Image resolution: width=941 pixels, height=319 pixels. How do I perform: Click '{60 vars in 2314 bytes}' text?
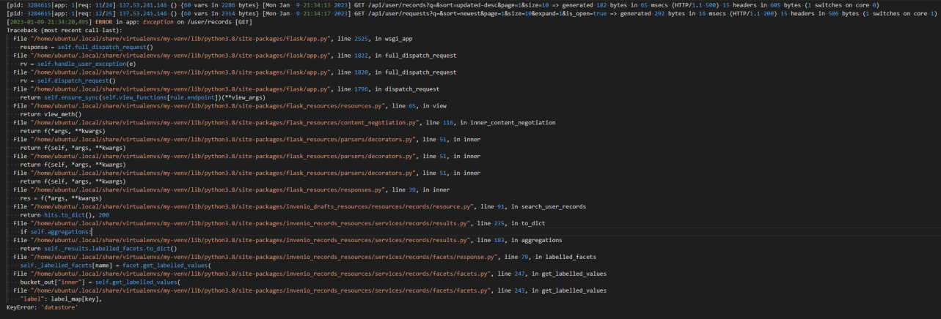pyautogui.click(x=219, y=12)
